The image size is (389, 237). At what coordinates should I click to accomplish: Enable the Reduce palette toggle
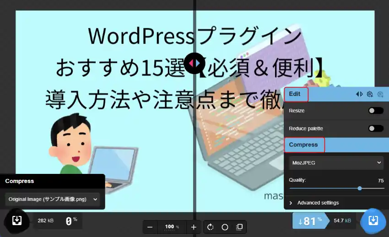tap(376, 129)
